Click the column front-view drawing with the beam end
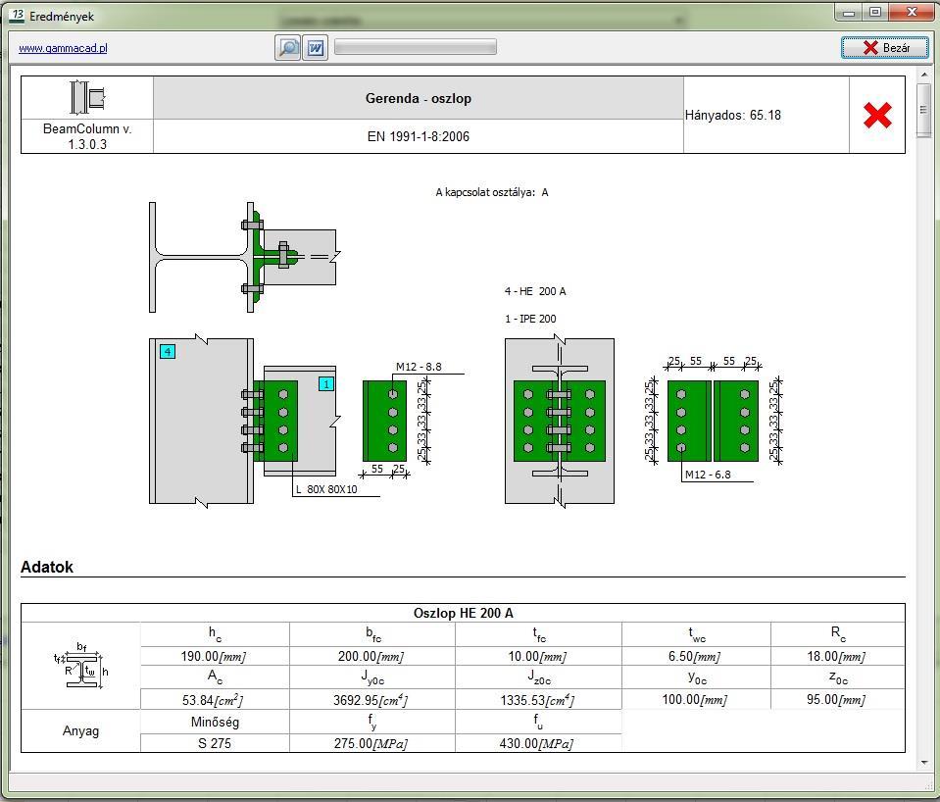Viewport: 940px width, 802px height. 245,421
